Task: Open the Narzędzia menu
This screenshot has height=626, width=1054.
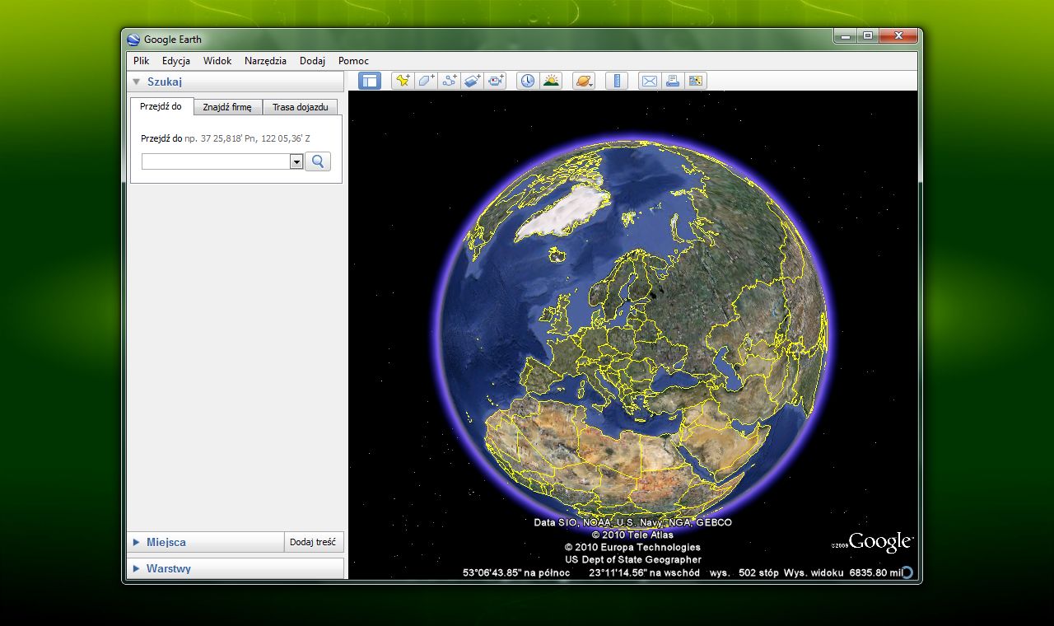Action: (x=265, y=61)
